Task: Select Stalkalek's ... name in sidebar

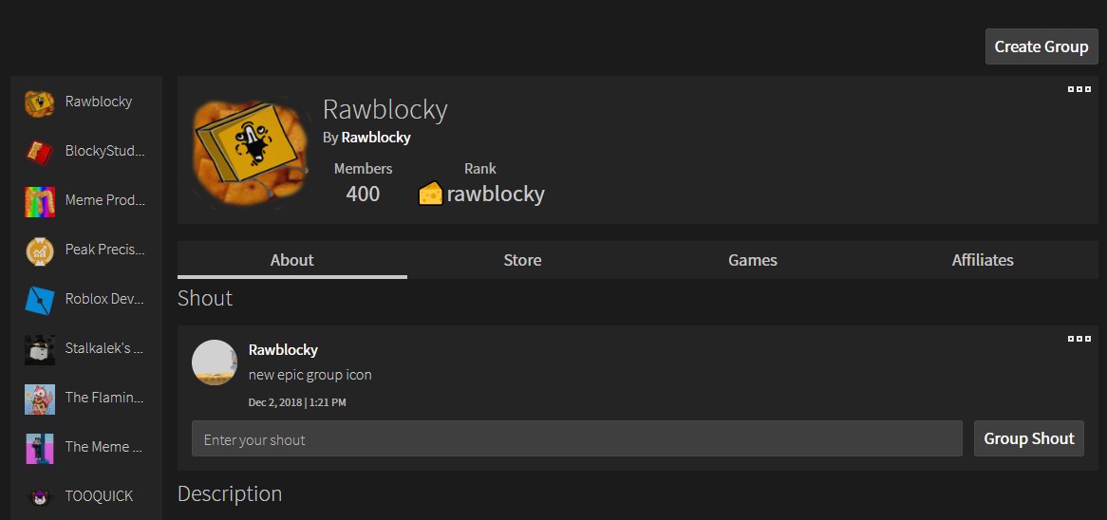Action: pos(105,348)
